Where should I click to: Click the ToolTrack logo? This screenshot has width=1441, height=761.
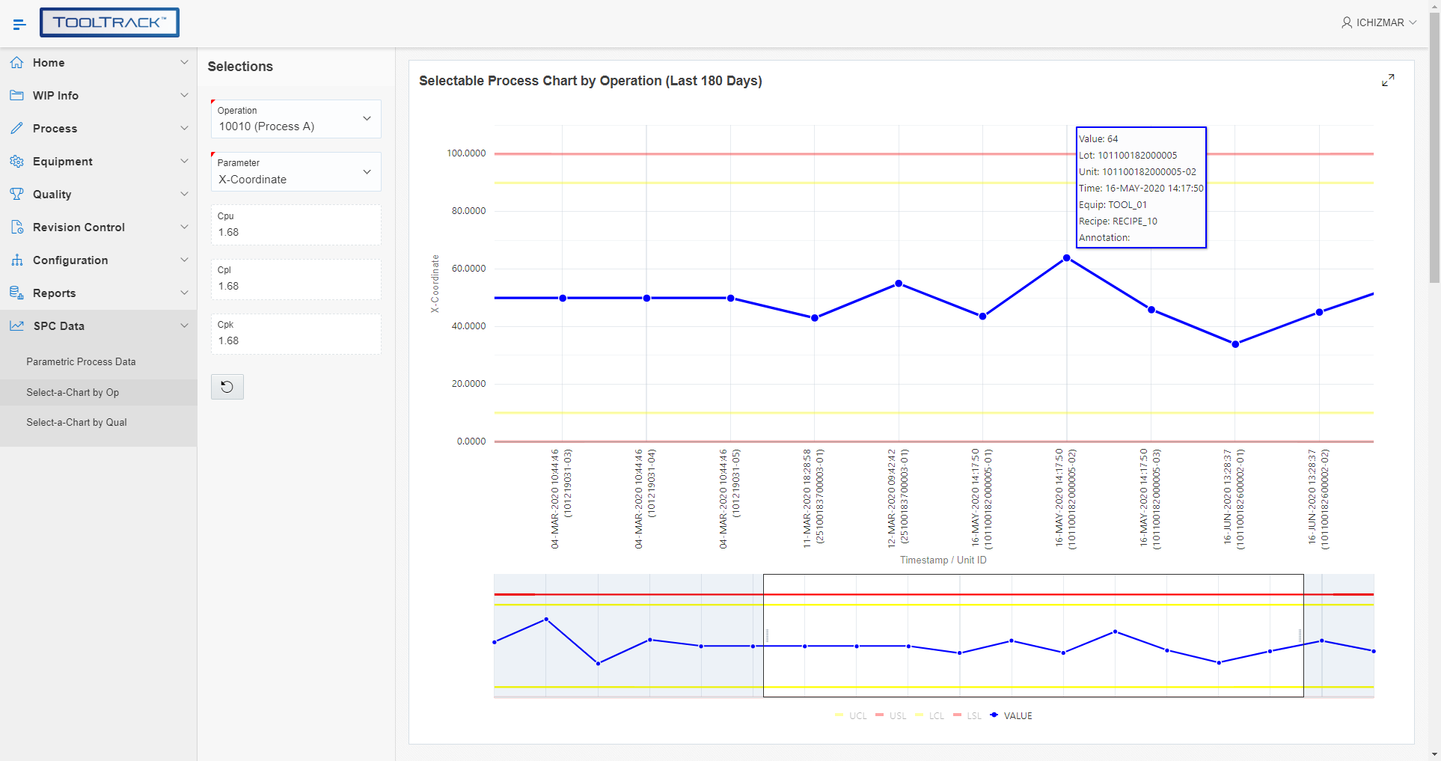click(x=109, y=22)
